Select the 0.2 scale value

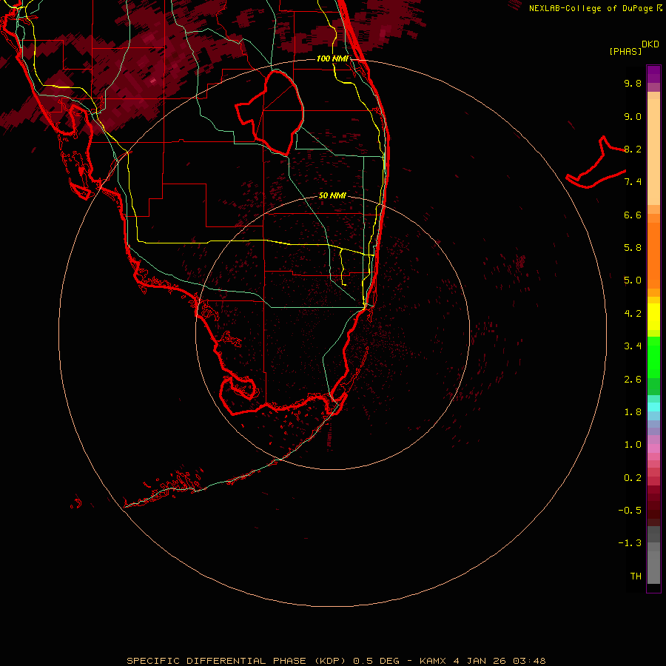point(633,478)
